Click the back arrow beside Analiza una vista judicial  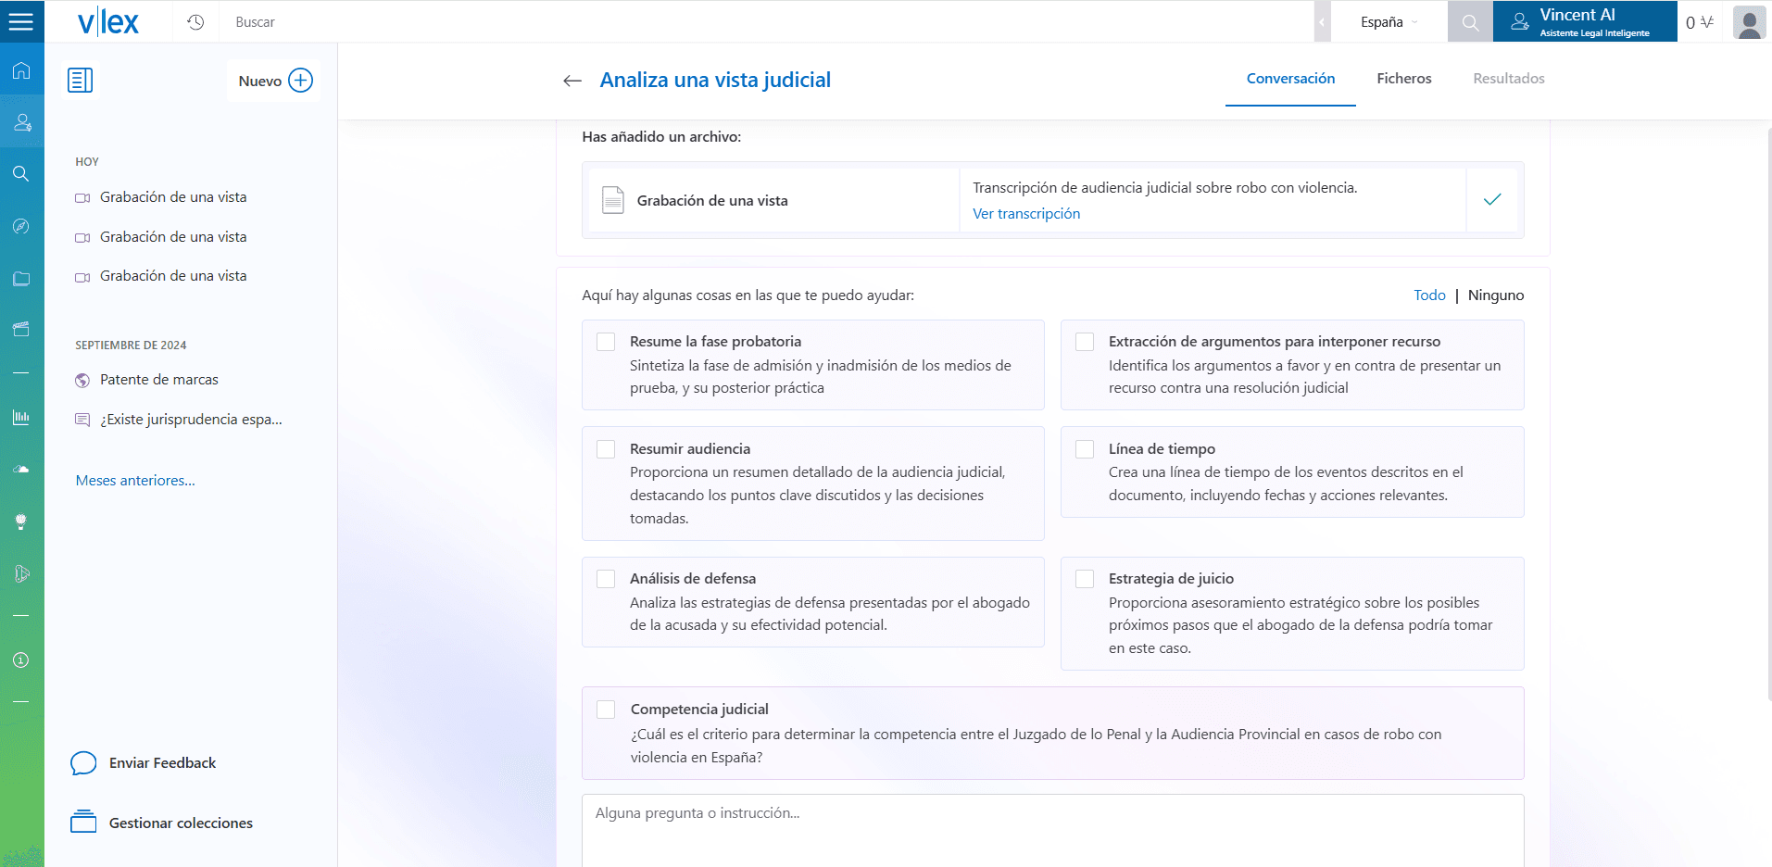[x=572, y=81]
